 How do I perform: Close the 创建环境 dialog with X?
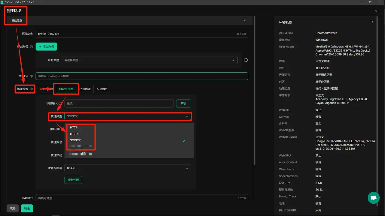click(x=376, y=11)
